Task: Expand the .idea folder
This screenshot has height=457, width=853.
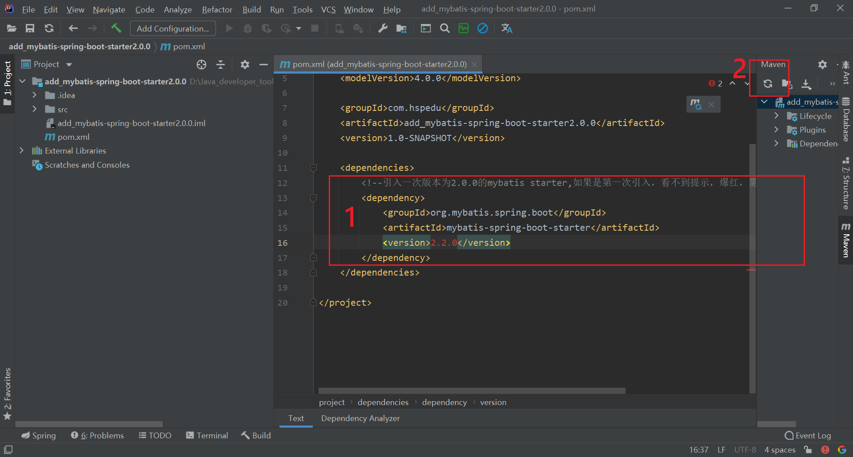Action: [x=34, y=95]
